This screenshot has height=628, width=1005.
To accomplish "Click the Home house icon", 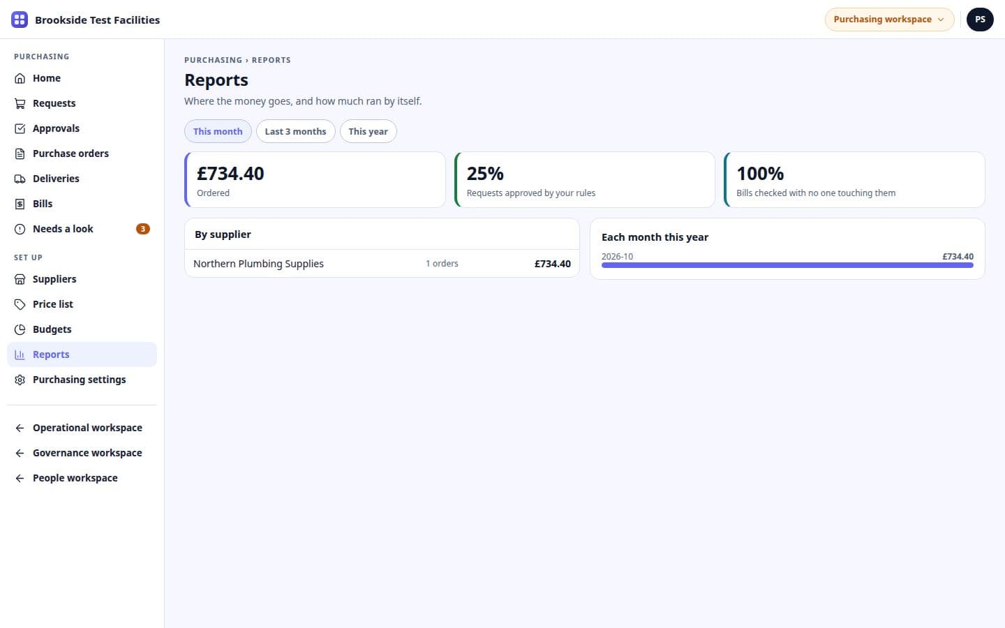I will (20, 78).
